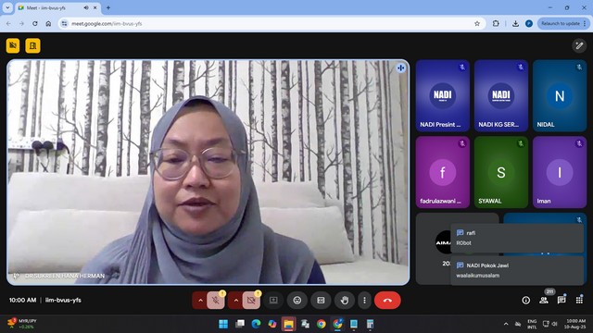Click the red leave call button
593x333 pixels.
tap(387, 300)
